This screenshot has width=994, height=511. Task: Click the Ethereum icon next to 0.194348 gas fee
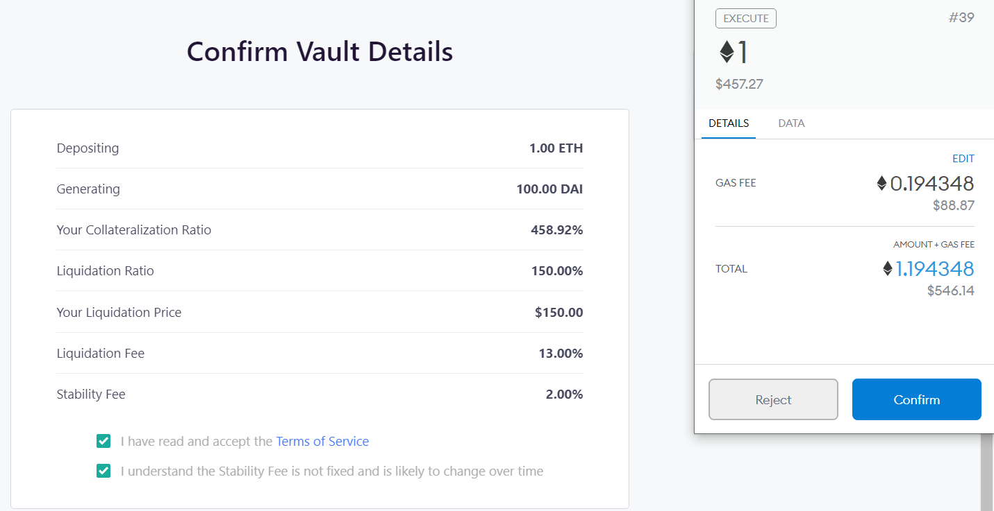[881, 184]
